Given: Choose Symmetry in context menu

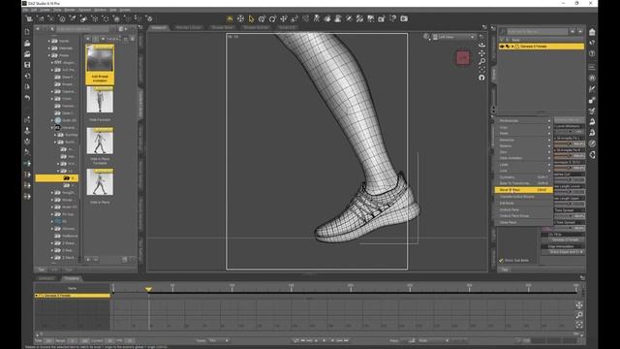Looking at the screenshot, I should pyautogui.click(x=523, y=177).
